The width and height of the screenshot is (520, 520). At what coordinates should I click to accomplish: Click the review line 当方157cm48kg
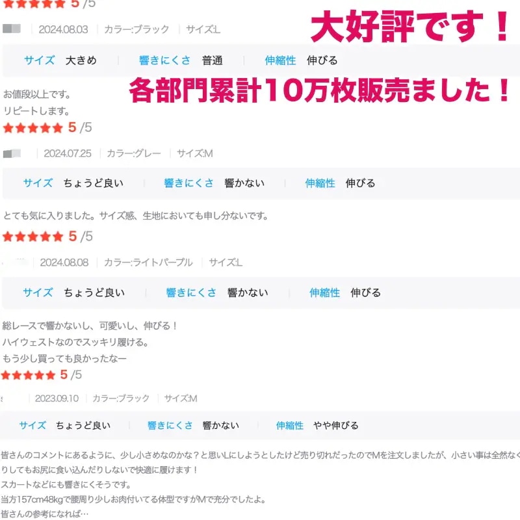[x=133, y=499]
